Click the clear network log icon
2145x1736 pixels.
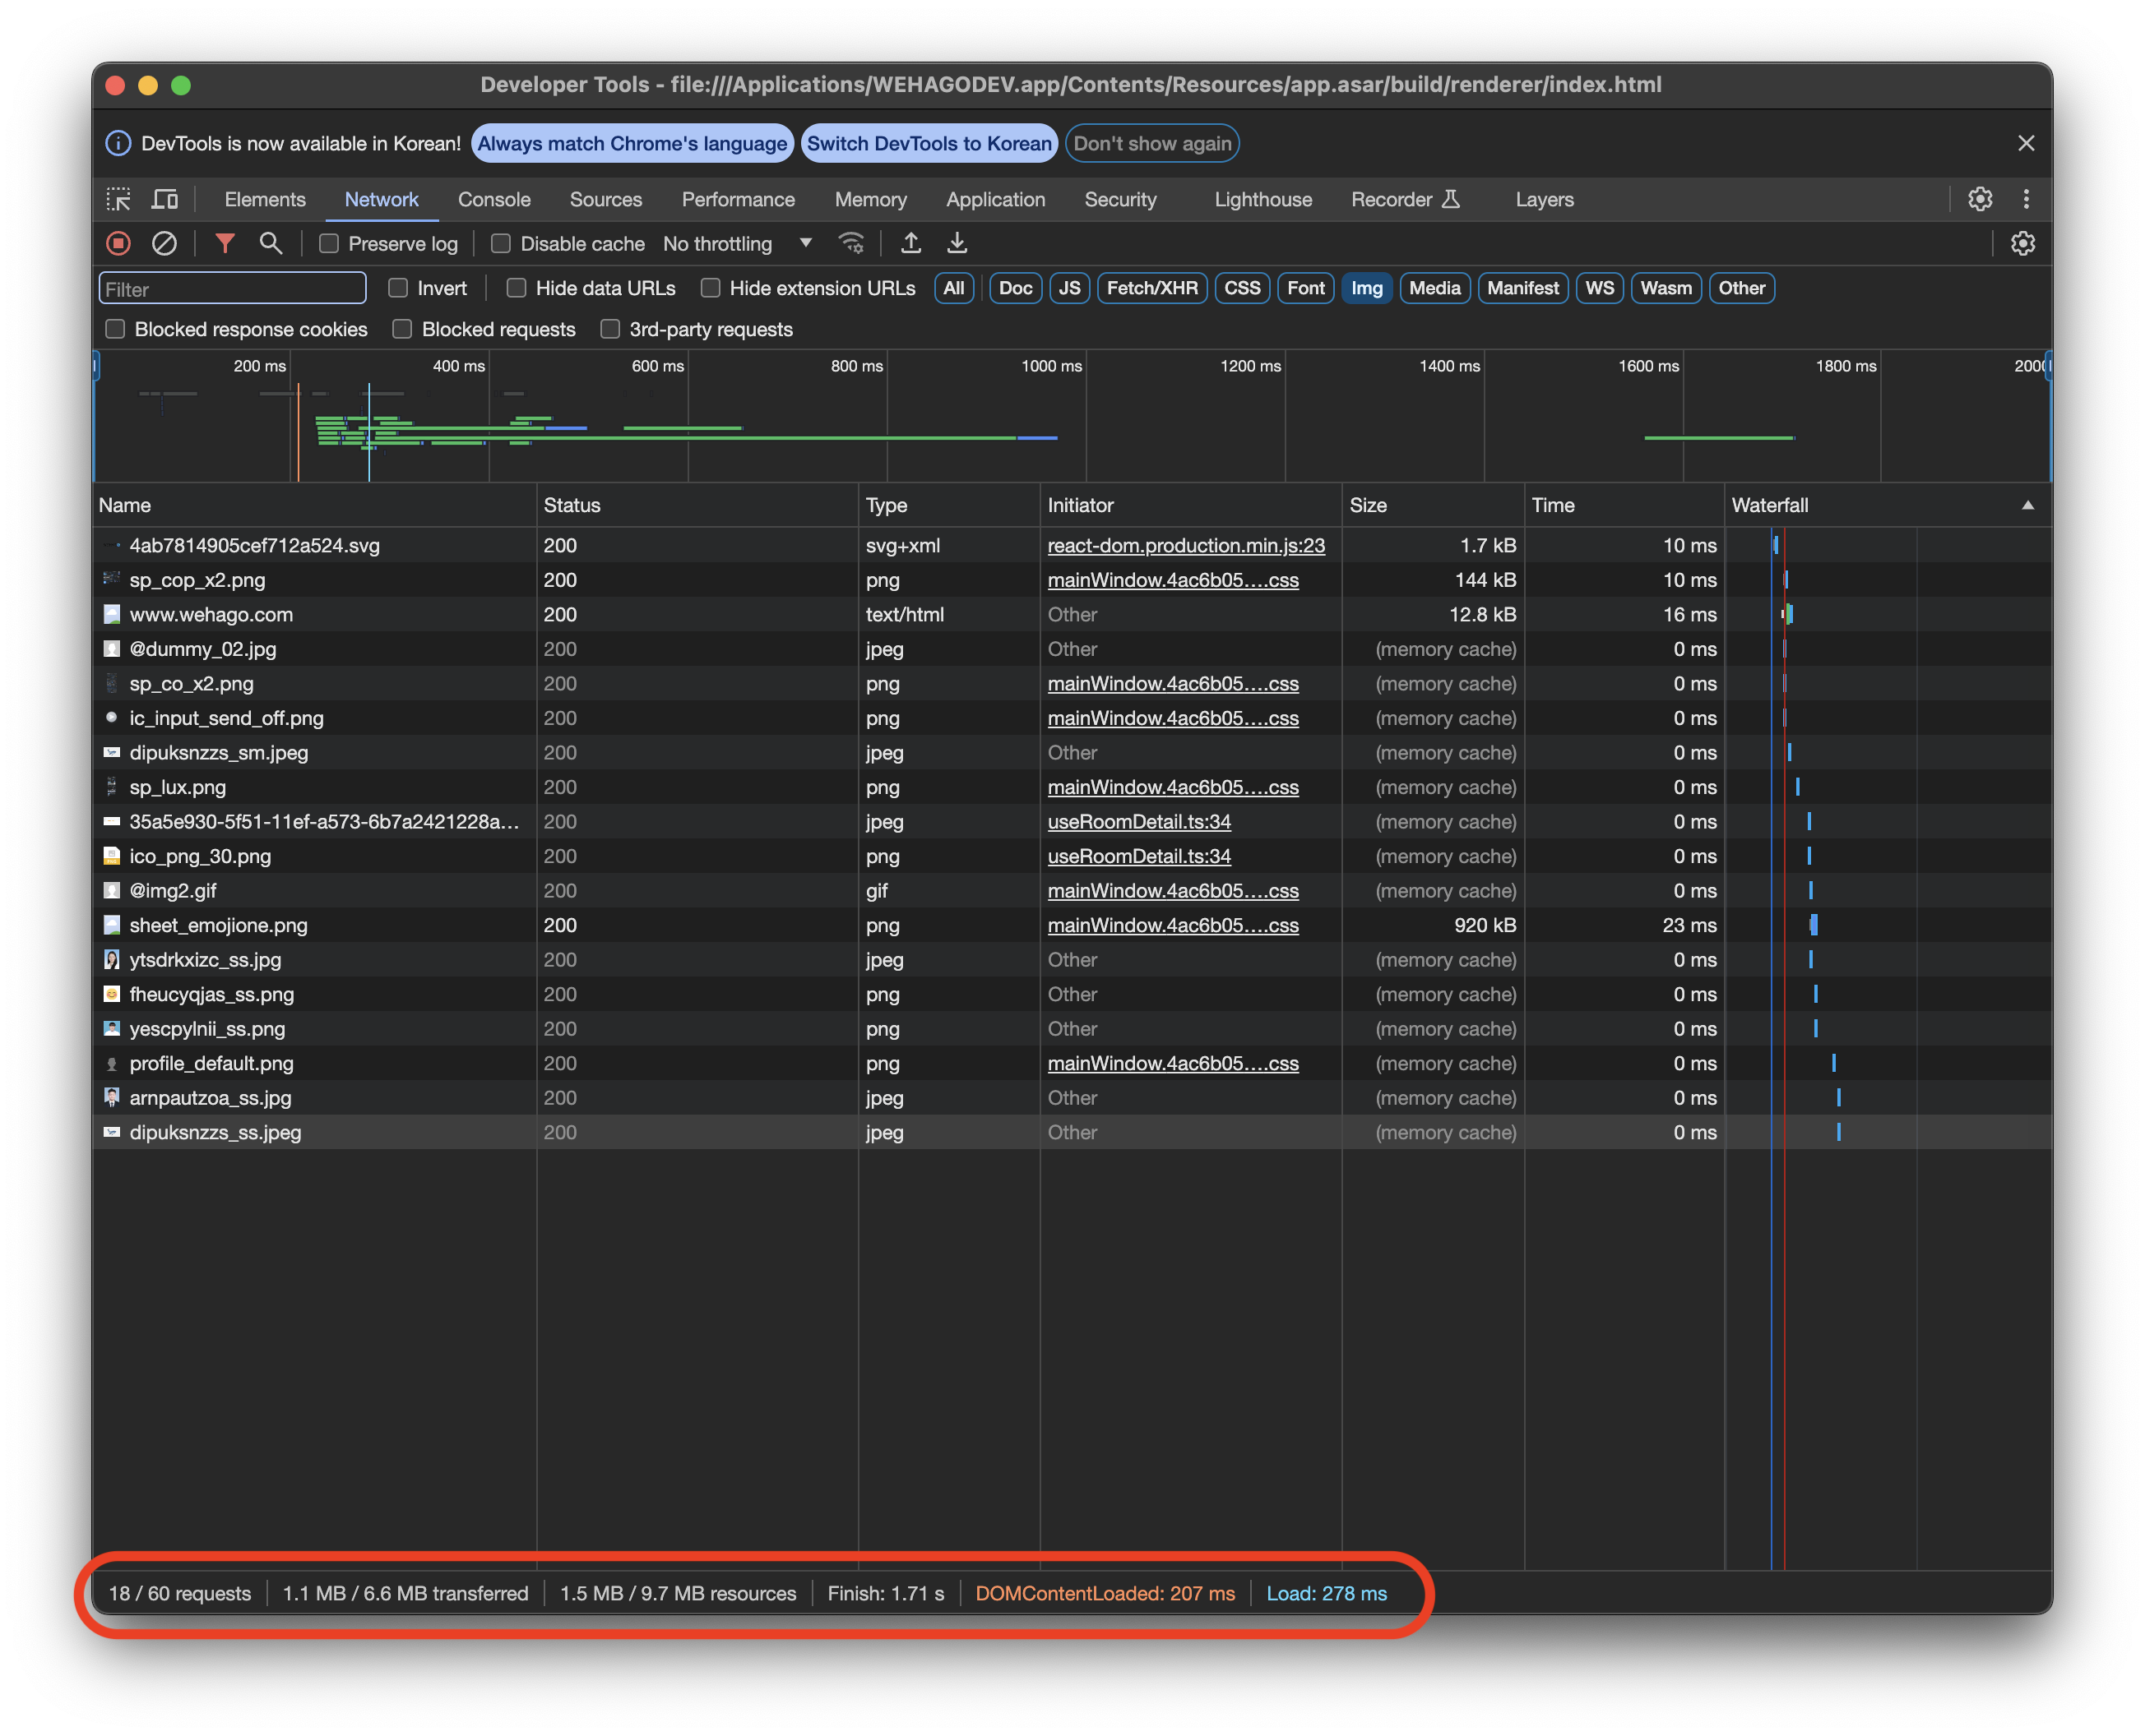[x=164, y=243]
